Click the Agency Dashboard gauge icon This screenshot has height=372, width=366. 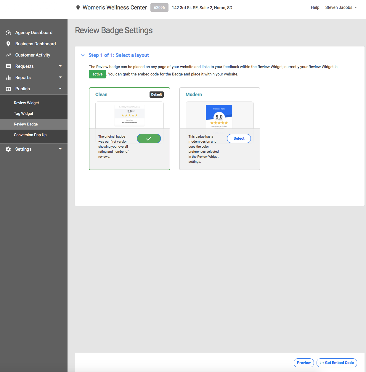coord(8,33)
